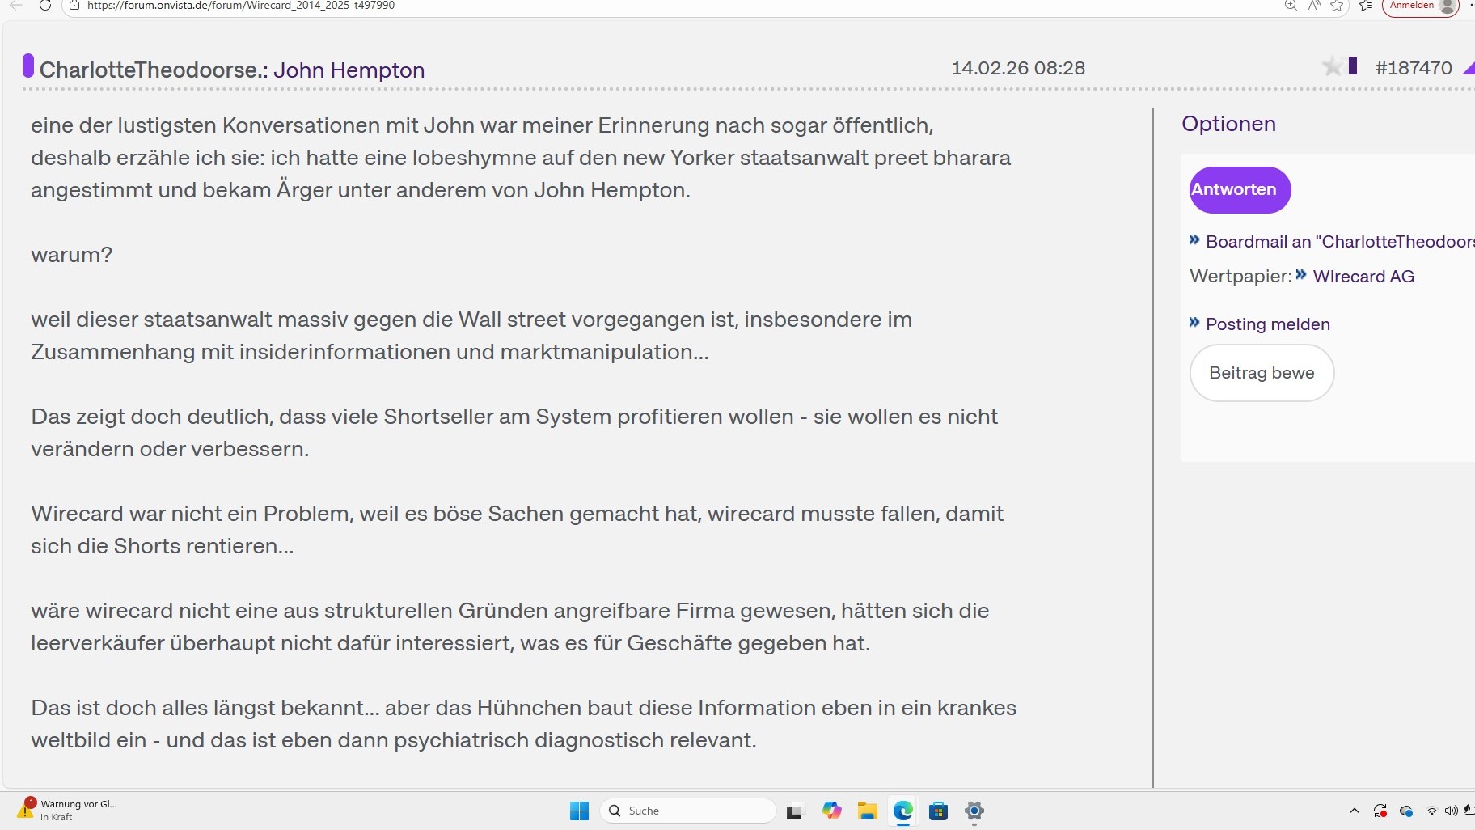Click the post timestamp 14.02.26 08:28
Screen dimensions: 1475x830
click(x=1018, y=68)
